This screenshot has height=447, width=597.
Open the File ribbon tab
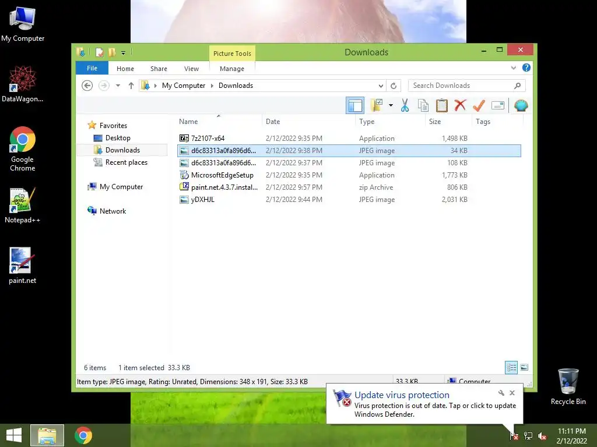92,68
